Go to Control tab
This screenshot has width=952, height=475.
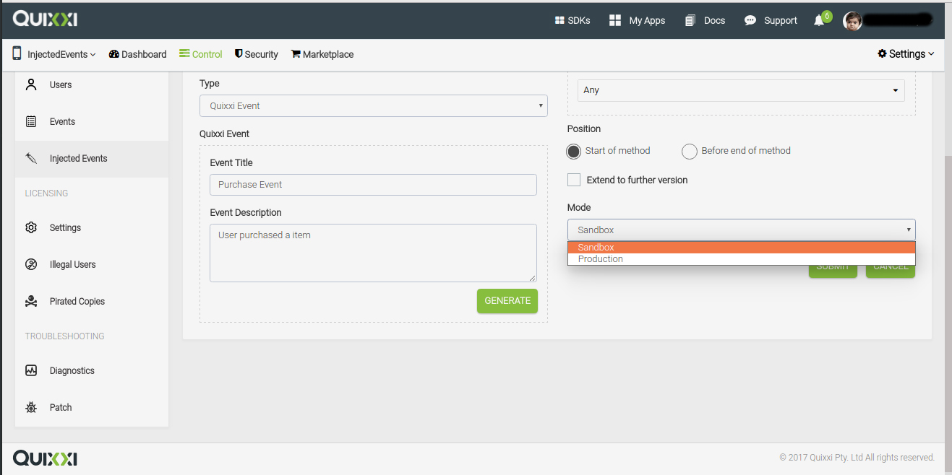[x=201, y=54]
